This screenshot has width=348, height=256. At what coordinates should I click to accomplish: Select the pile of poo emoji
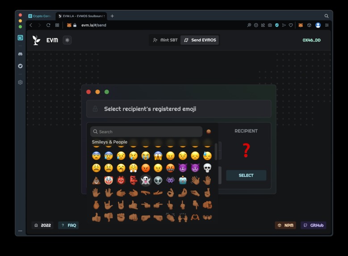point(96,180)
